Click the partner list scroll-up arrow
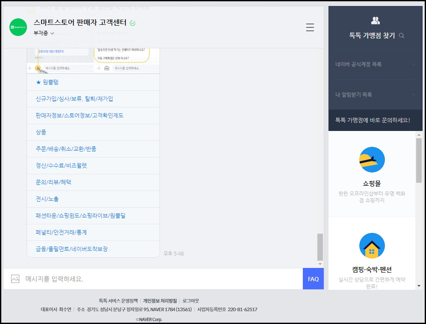Viewport: 426px width, 324px height. click(x=419, y=135)
